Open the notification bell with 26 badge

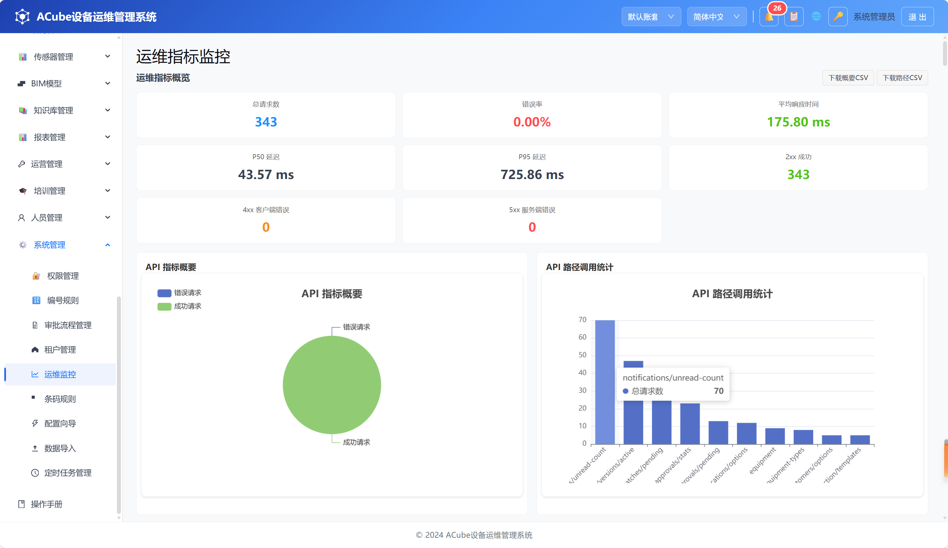[768, 17]
